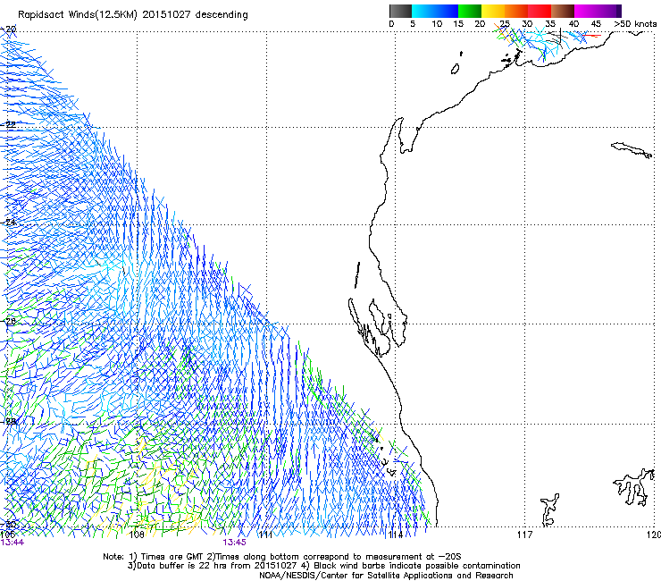661x581 pixels.
Task: Click the 'NOAA/NESDIS/Center for Satellite Applications' credit
Action: 386,576
